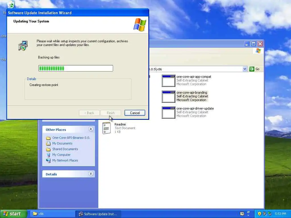This screenshot has height=218, width=291.
Task: Click the Explorer address field path
Action: 195,69
